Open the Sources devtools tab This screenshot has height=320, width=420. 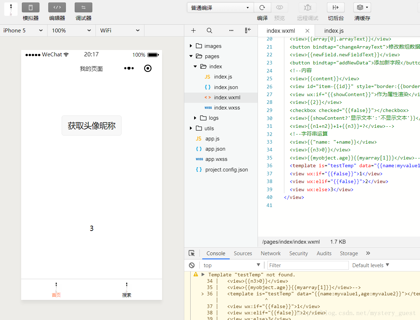click(x=243, y=253)
